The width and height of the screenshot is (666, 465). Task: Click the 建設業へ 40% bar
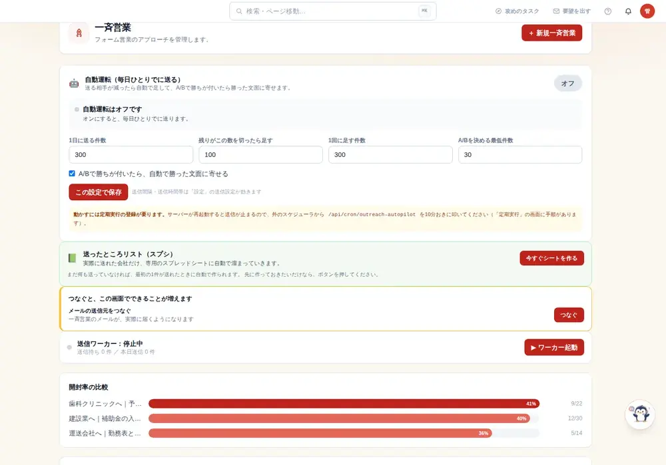click(x=340, y=418)
